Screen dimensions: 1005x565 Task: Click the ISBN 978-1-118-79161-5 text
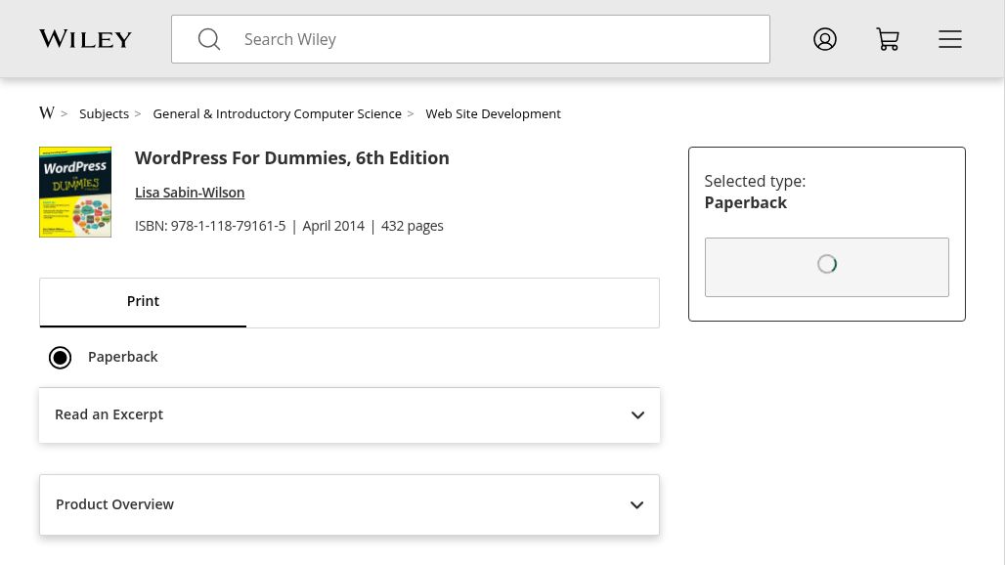click(x=210, y=226)
